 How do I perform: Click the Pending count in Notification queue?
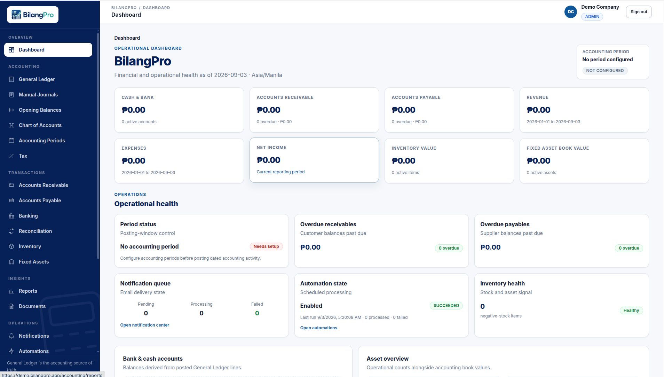click(x=146, y=313)
